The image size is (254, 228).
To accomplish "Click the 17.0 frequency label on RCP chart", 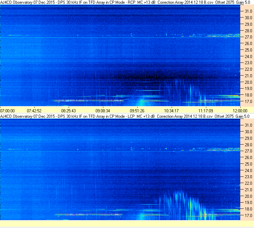I will (x=248, y=102).
